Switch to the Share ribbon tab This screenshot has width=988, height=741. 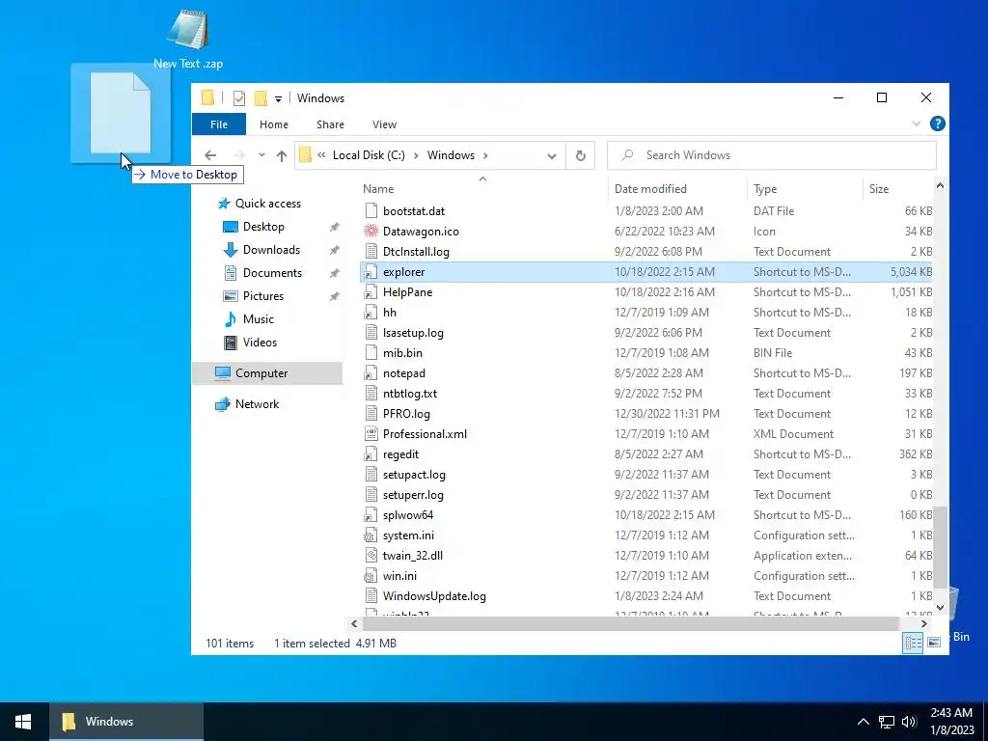tap(330, 124)
